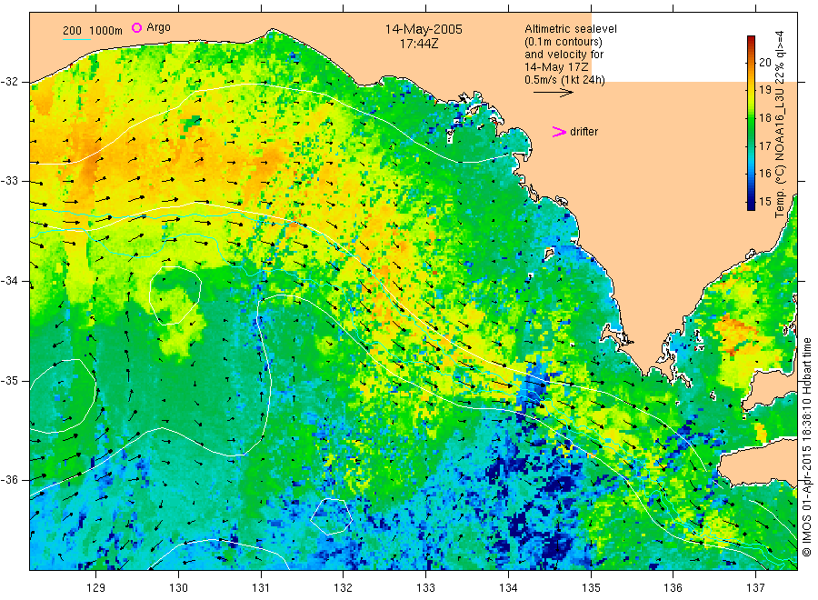Click the longitude label 133
Image resolution: width=818 pixels, height=600 pixels.
point(425,588)
